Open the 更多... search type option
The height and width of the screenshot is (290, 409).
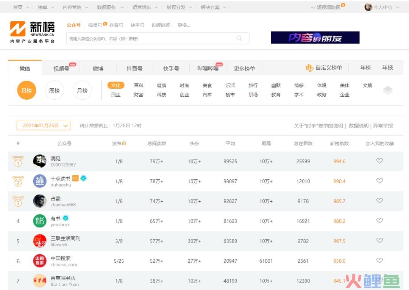184,25
